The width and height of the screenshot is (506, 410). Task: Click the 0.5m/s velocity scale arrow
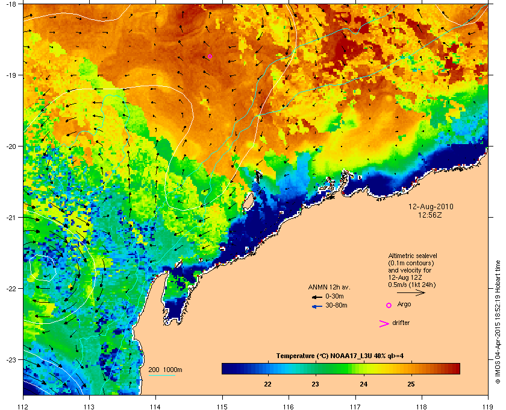pyautogui.click(x=411, y=292)
